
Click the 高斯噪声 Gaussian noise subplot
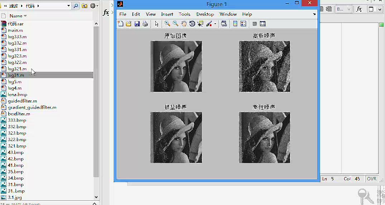click(265, 66)
